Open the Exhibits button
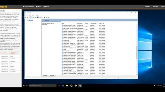This screenshot has width=165, height=92. [x=147, y=7]
